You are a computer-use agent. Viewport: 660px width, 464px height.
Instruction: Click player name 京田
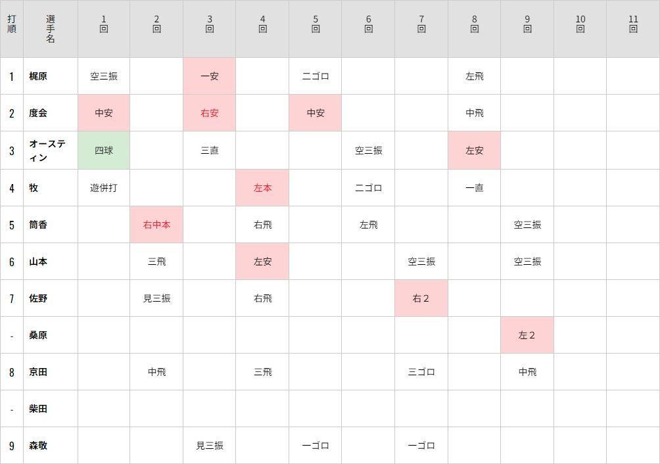pyautogui.click(x=38, y=372)
